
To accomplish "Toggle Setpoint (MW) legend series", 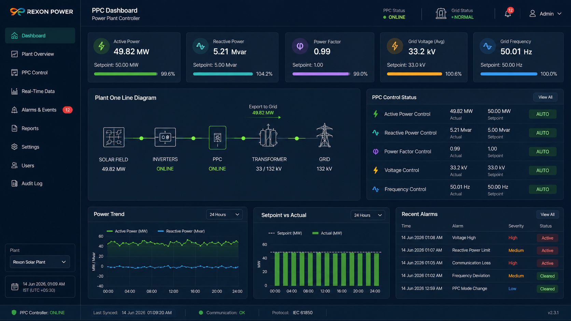I will 285,233.
